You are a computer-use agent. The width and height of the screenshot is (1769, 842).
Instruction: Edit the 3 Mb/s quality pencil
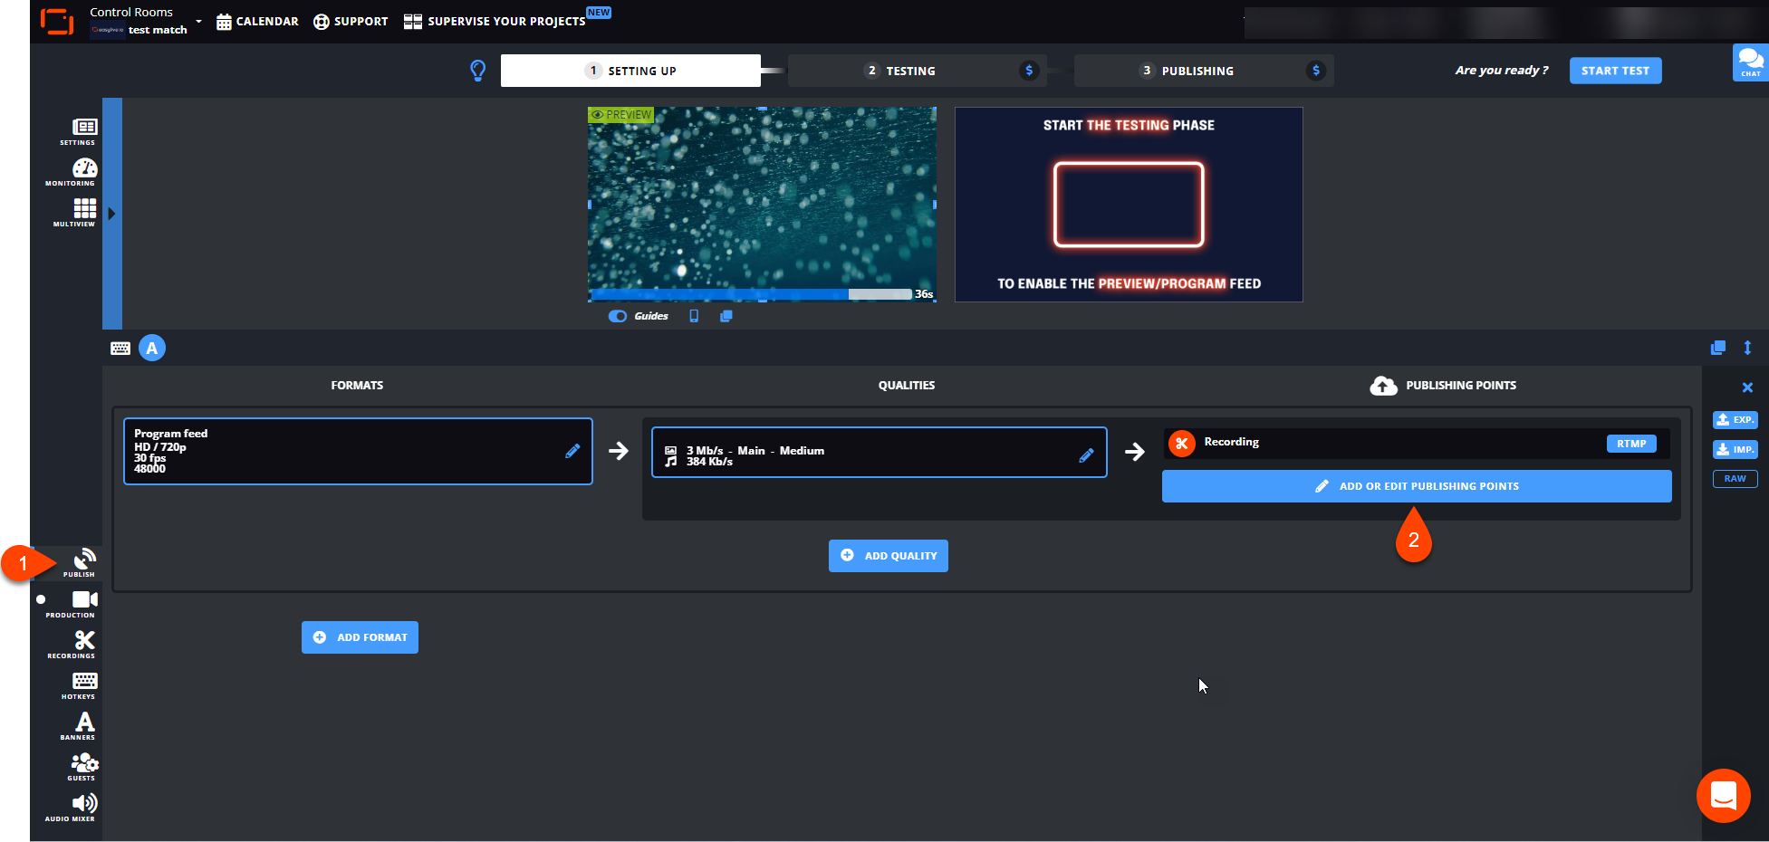[1086, 455]
